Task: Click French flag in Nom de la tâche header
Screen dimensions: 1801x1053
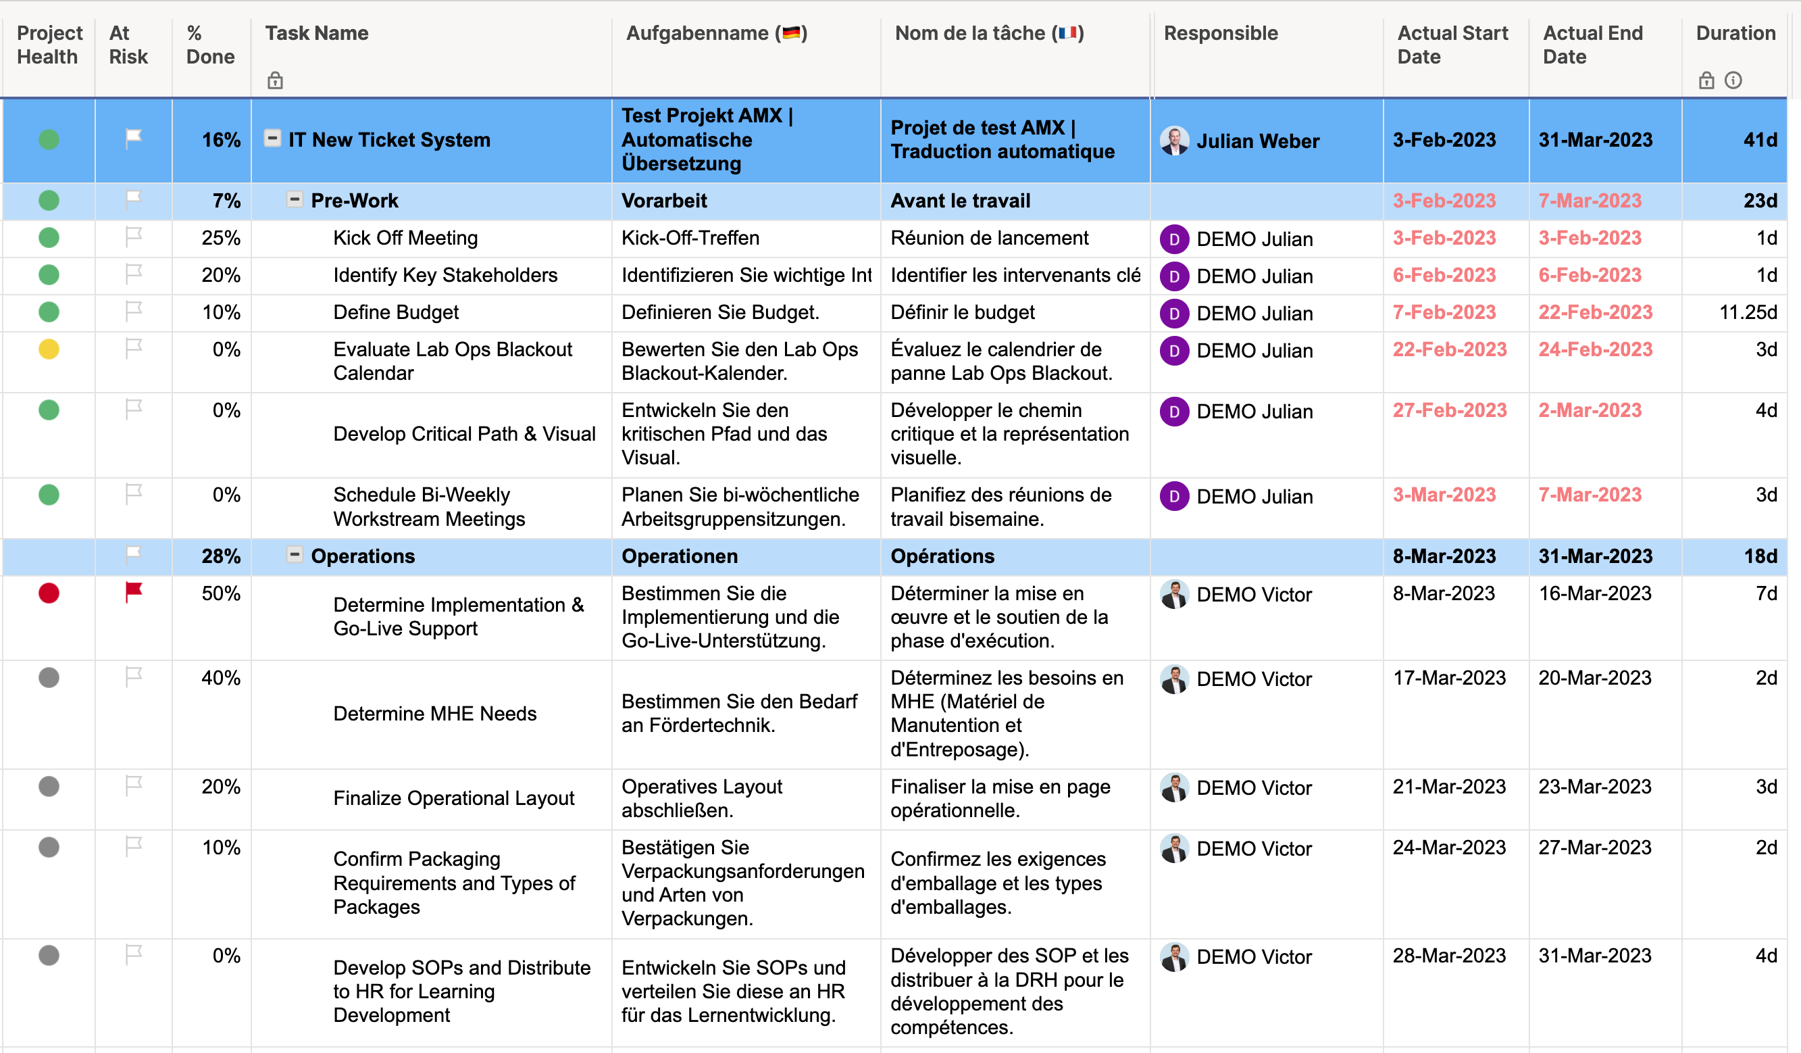Action: [1067, 34]
